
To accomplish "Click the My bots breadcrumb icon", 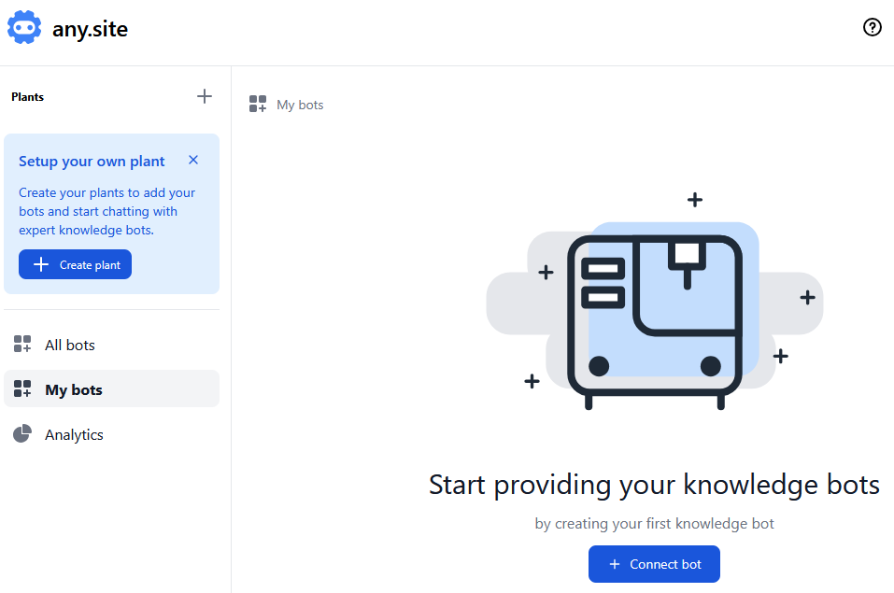I will (x=258, y=105).
